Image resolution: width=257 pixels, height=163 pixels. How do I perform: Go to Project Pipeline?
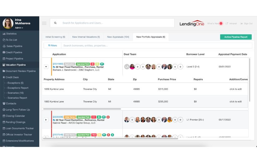(13, 58)
